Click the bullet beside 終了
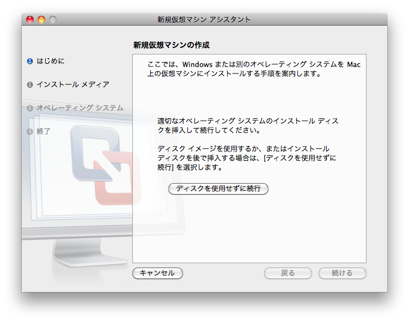Screen dimensions: 409x322 click(30, 131)
